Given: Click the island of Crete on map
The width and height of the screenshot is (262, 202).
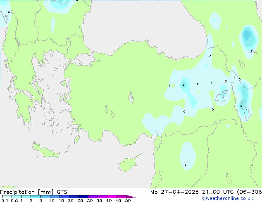Looking at the screenshot, I should (x=46, y=150).
